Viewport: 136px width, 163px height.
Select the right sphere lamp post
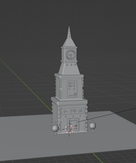point(93,126)
